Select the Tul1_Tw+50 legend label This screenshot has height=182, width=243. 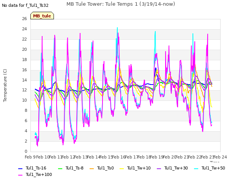point(213,168)
